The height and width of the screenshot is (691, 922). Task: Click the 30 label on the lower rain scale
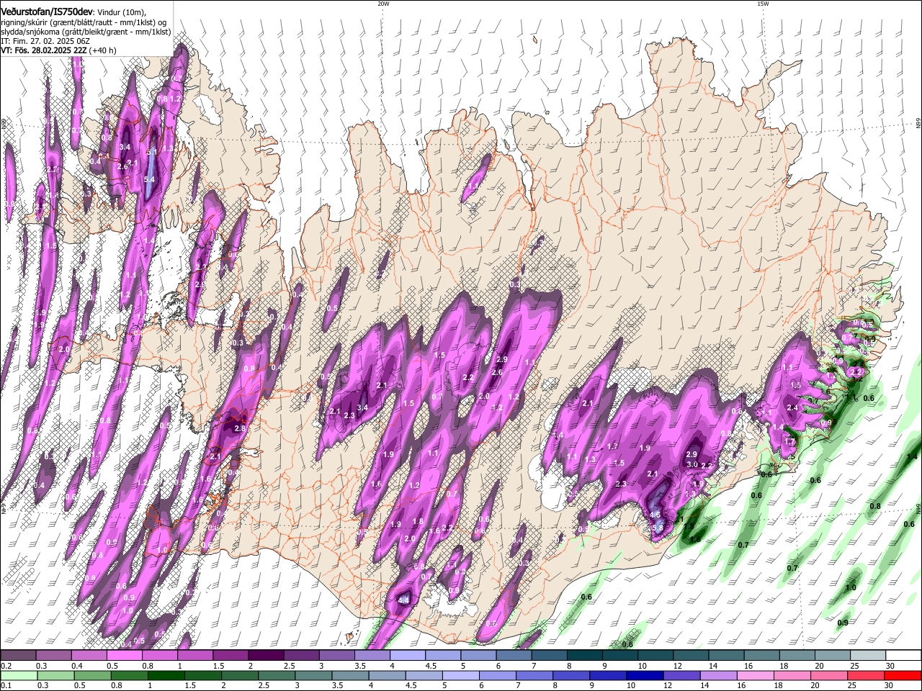point(890,685)
